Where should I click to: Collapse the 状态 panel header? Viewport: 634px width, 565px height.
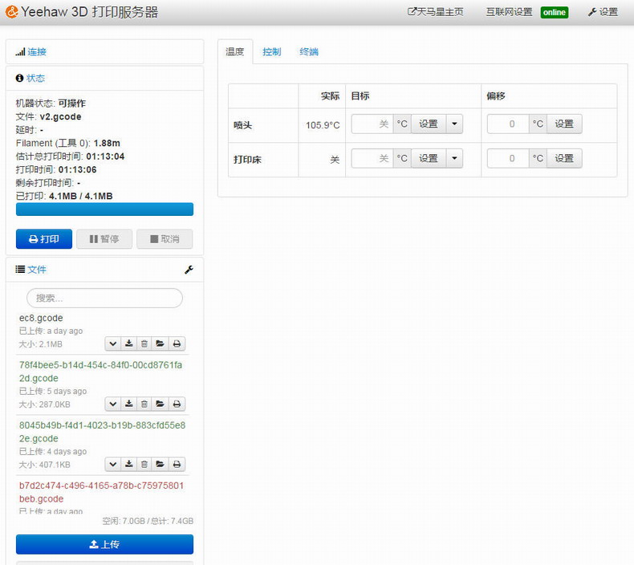(x=35, y=78)
